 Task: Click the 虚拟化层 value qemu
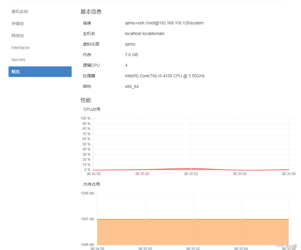(x=130, y=44)
